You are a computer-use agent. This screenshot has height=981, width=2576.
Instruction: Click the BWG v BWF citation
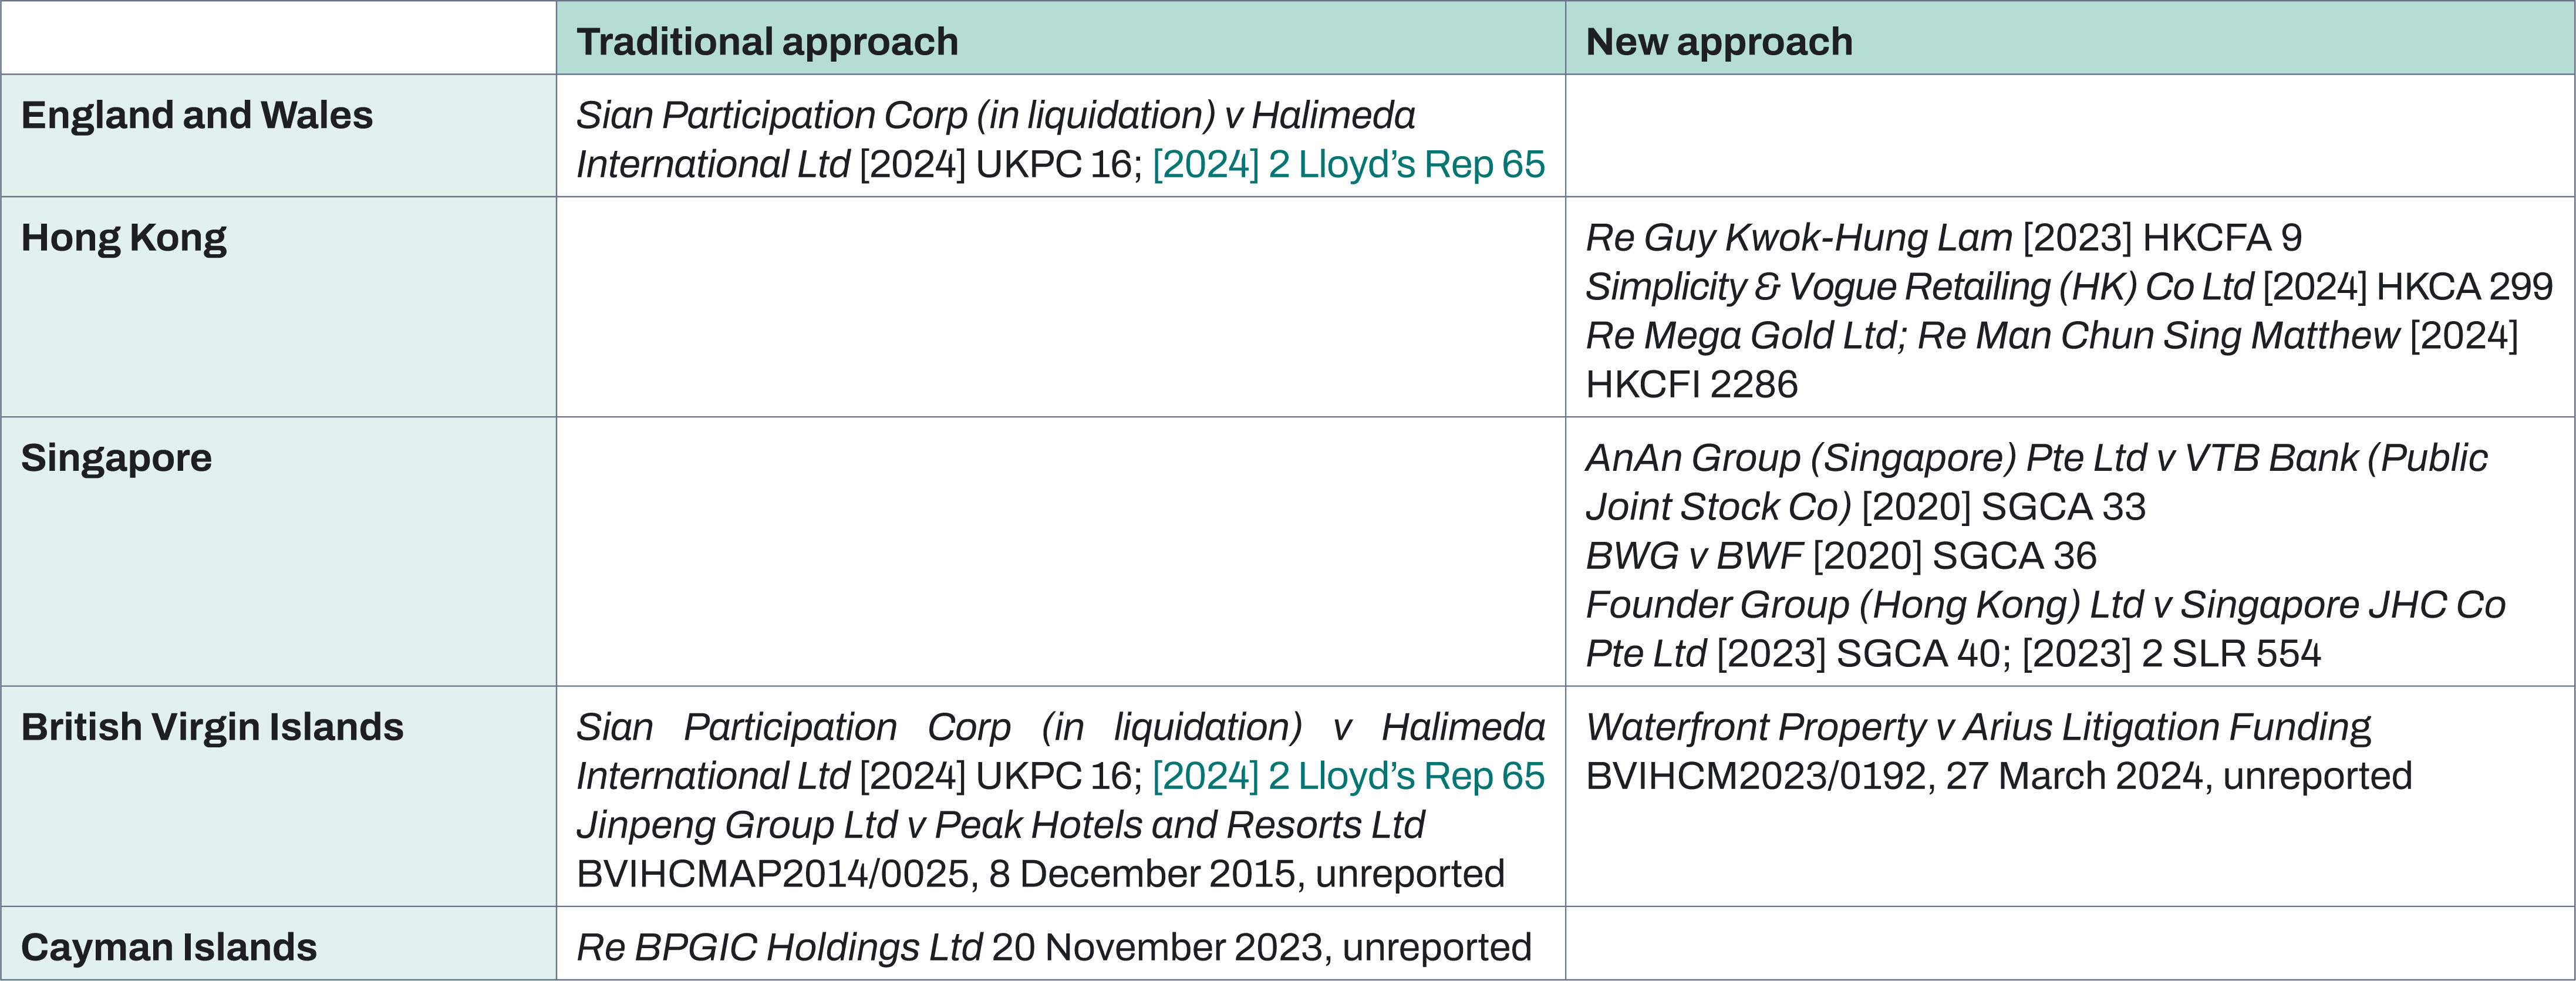click(x=1841, y=556)
